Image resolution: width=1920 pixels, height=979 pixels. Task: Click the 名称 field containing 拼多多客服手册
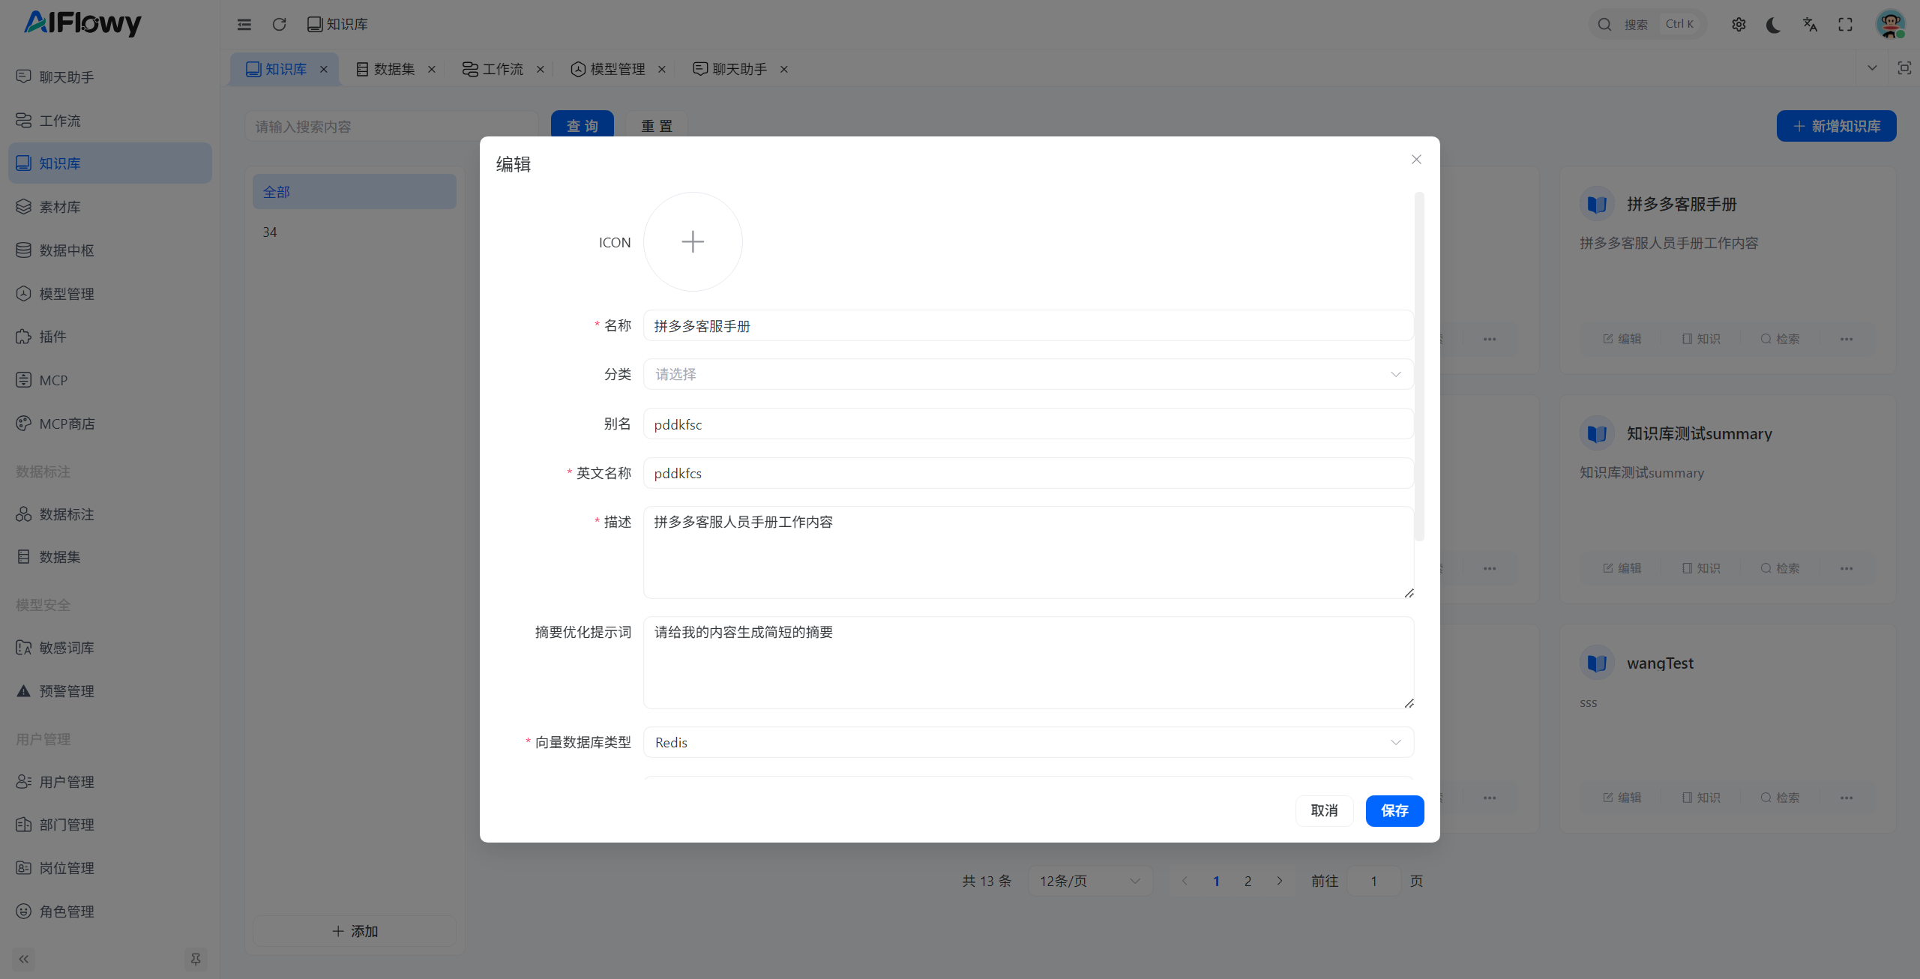(1027, 325)
